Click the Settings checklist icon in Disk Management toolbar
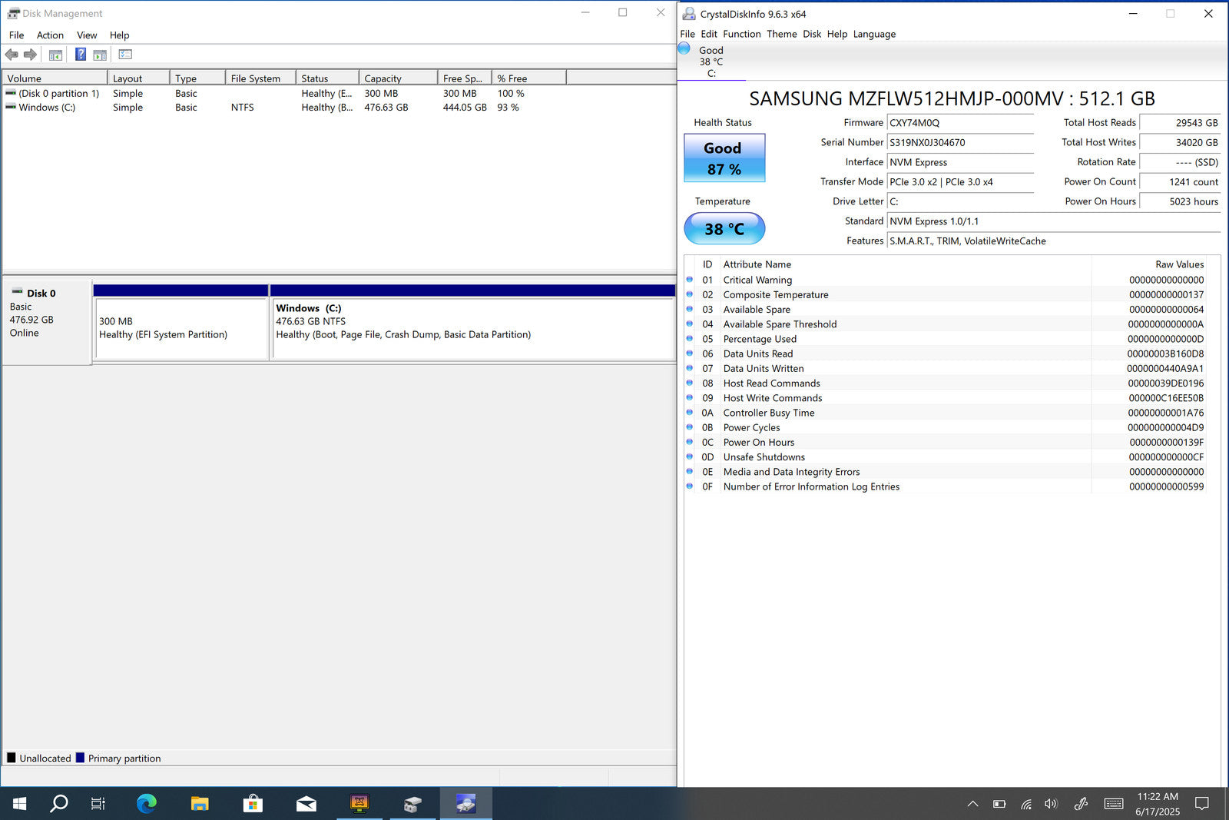Image resolution: width=1229 pixels, height=820 pixels. (125, 55)
